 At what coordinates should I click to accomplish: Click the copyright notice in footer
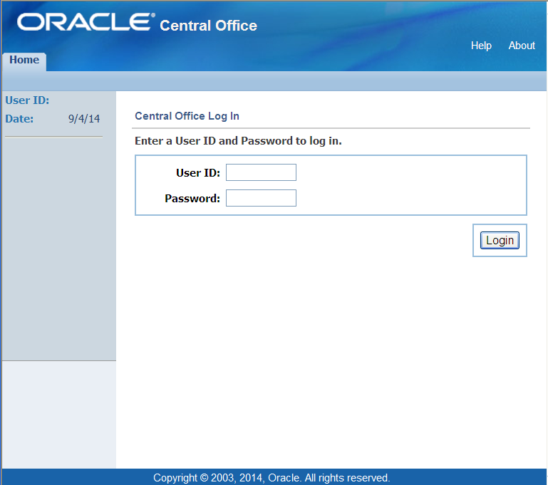click(272, 477)
